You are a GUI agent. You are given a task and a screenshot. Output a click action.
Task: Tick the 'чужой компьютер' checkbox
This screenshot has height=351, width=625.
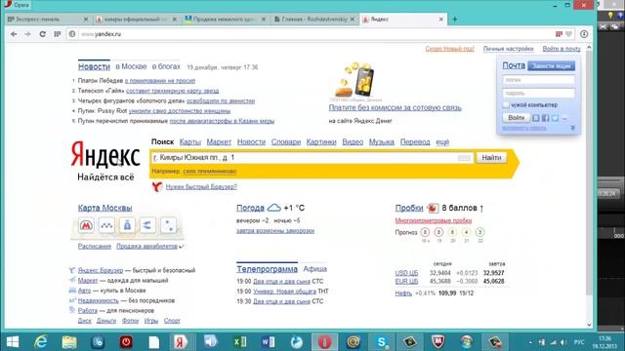(506, 105)
